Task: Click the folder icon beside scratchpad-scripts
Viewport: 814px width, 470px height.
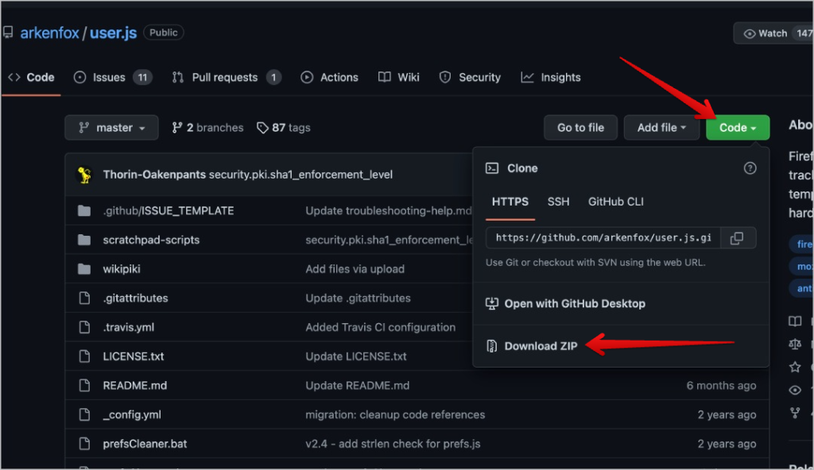Action: [84, 240]
